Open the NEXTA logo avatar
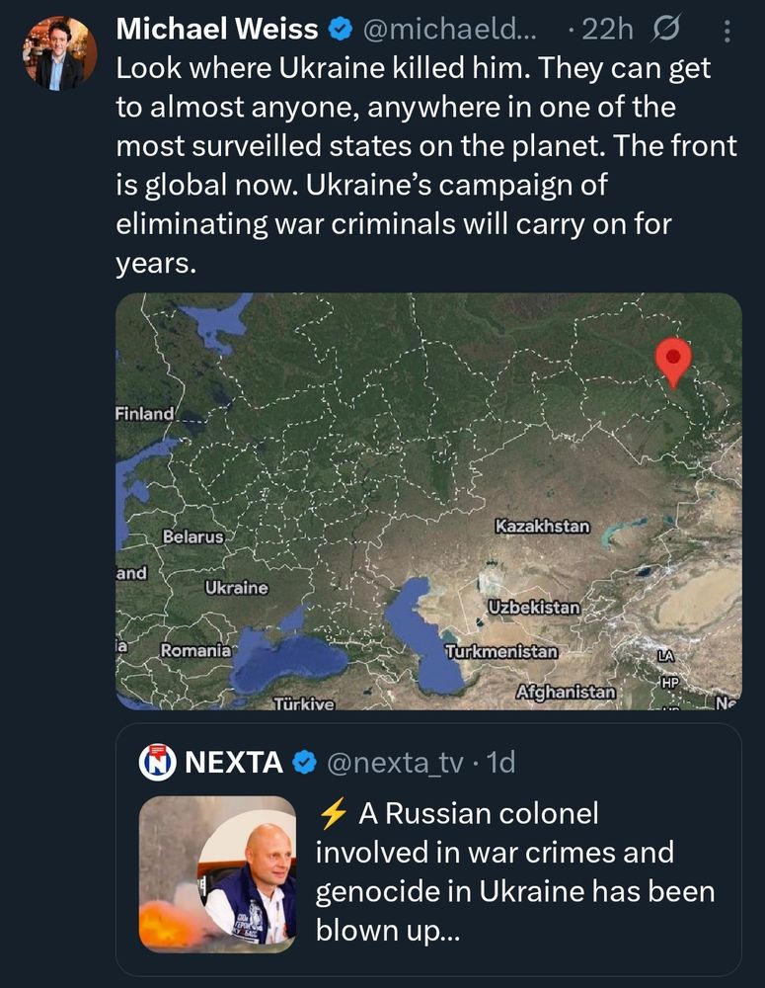Image resolution: width=765 pixels, height=988 pixels. point(157,762)
